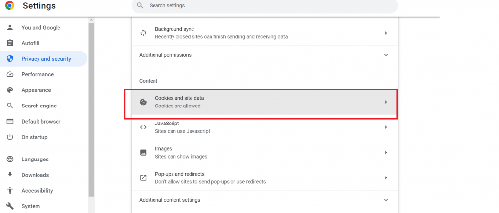Click the Pop-ups and redirects icon
Viewport: 499px width, 213px height.
[x=143, y=178]
